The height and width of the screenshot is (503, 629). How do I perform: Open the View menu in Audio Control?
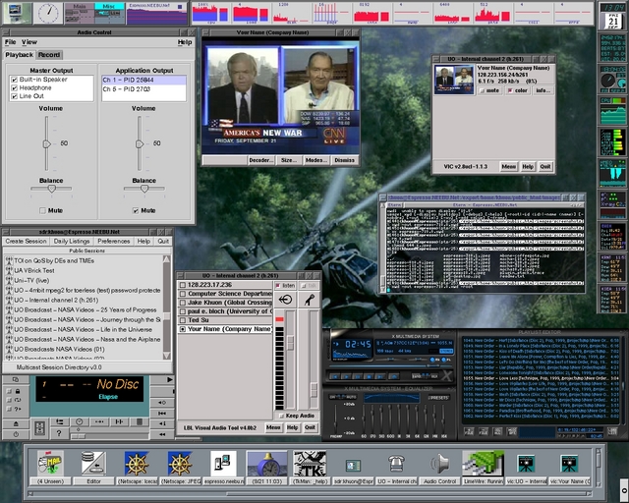coord(29,41)
